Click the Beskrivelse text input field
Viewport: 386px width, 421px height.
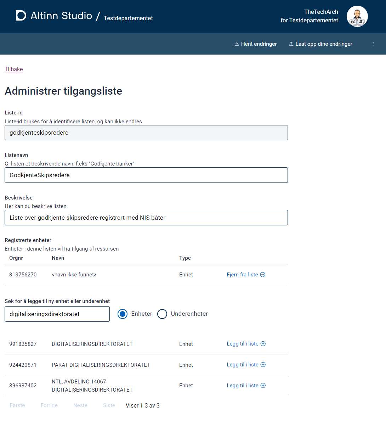click(x=146, y=217)
